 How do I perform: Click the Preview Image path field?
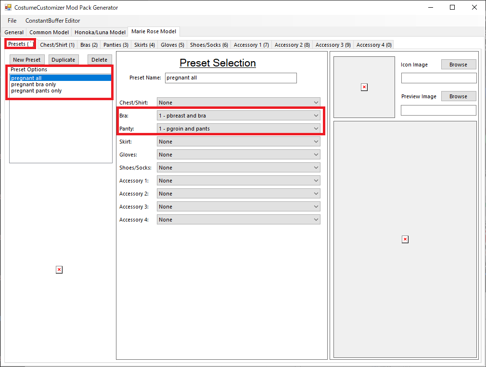pos(438,110)
